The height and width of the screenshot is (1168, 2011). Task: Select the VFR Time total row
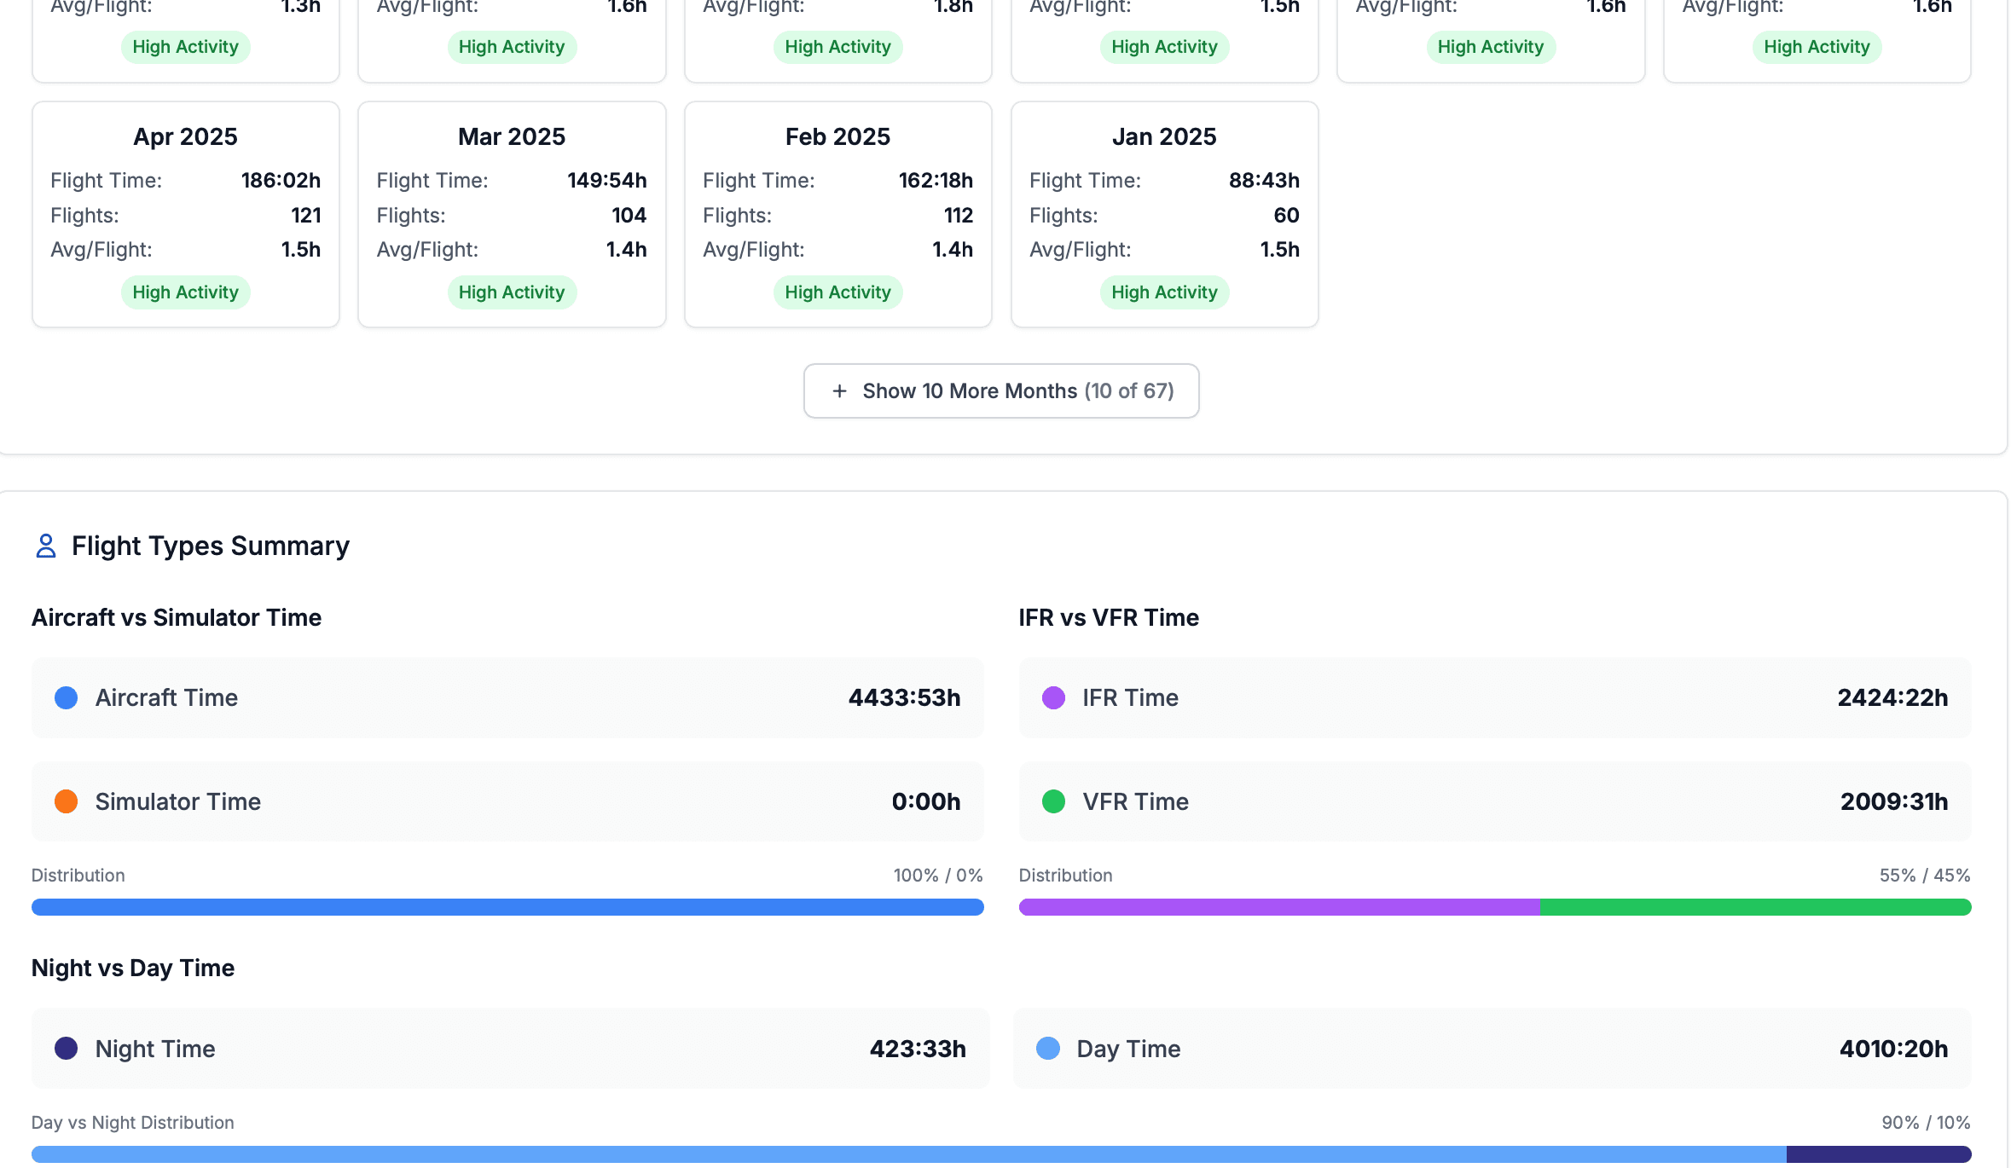click(1494, 801)
